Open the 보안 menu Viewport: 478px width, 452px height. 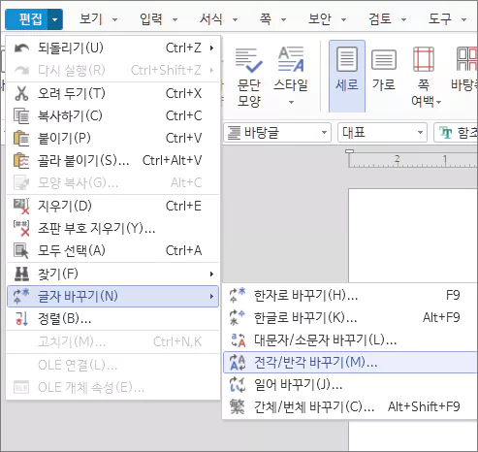(x=320, y=19)
